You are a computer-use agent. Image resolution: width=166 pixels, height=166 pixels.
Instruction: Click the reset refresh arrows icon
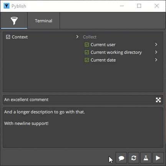(133, 158)
